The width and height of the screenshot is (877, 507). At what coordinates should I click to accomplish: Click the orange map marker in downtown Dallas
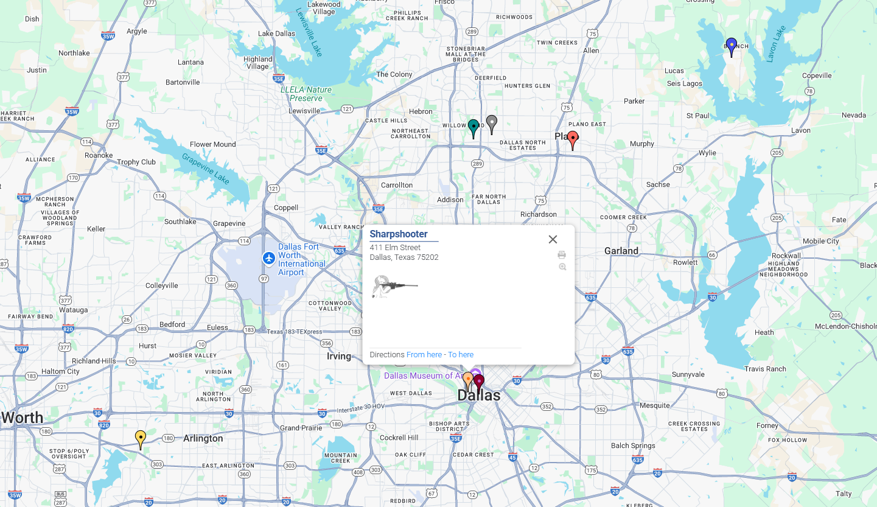[x=467, y=381]
